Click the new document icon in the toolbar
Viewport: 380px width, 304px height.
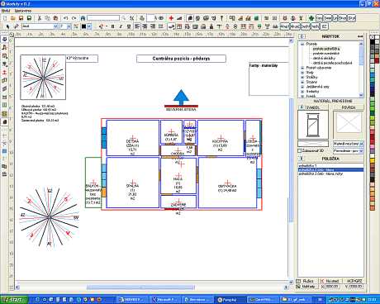point(5,18)
